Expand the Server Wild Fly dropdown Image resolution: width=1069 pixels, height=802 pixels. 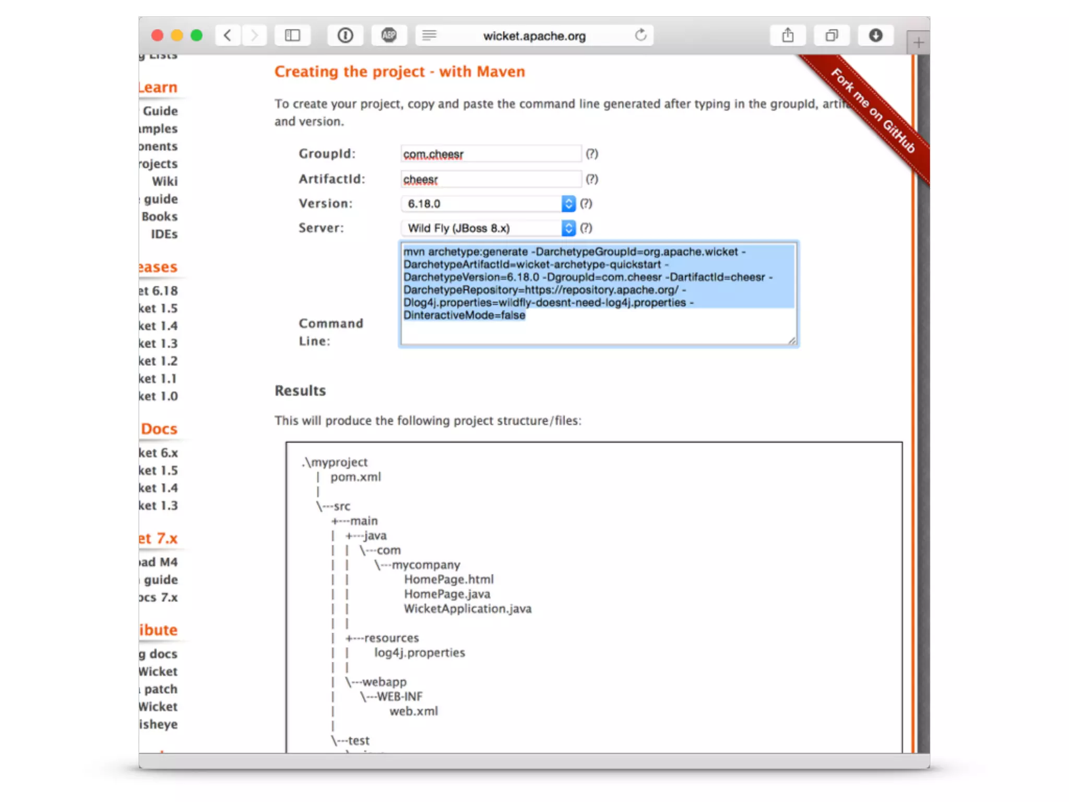tap(489, 228)
